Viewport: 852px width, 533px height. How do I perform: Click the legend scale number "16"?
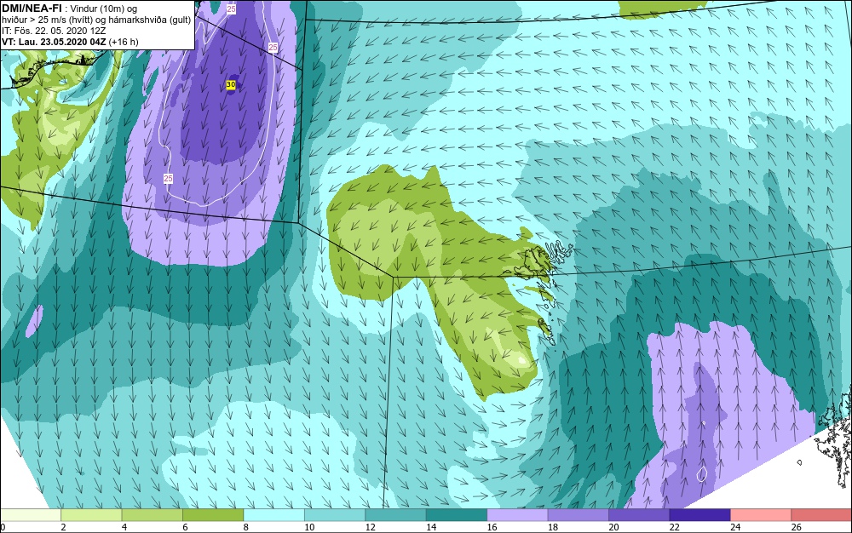point(492,527)
